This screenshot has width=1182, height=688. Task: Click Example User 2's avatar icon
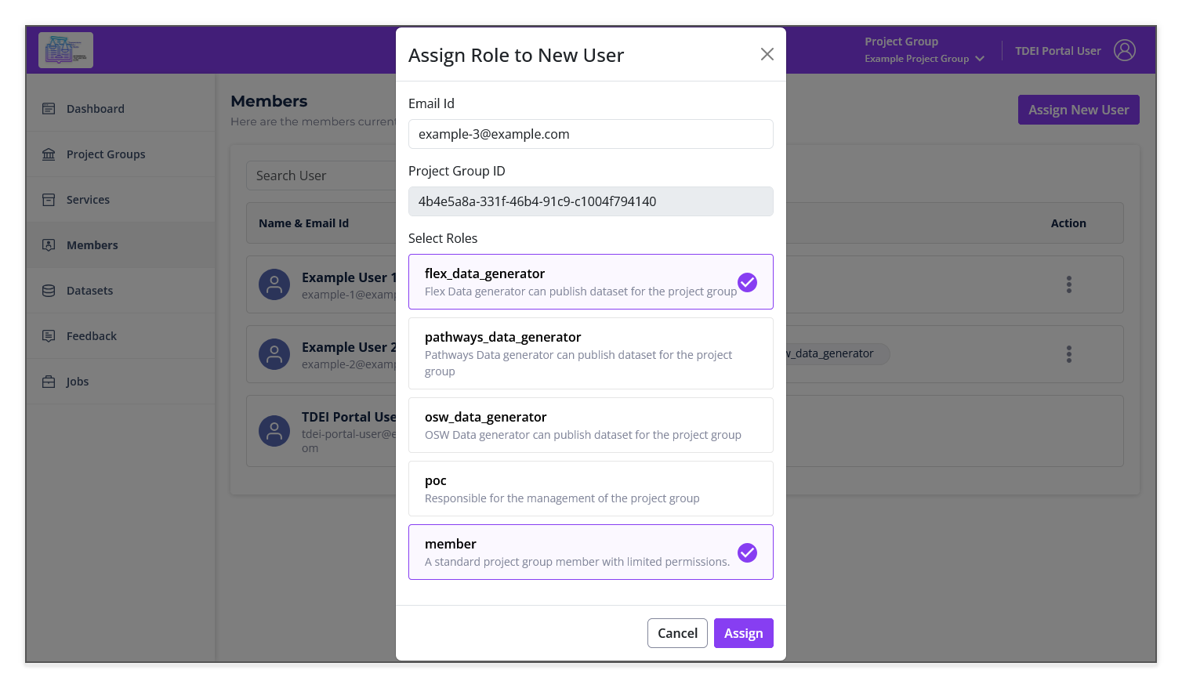coord(274,354)
